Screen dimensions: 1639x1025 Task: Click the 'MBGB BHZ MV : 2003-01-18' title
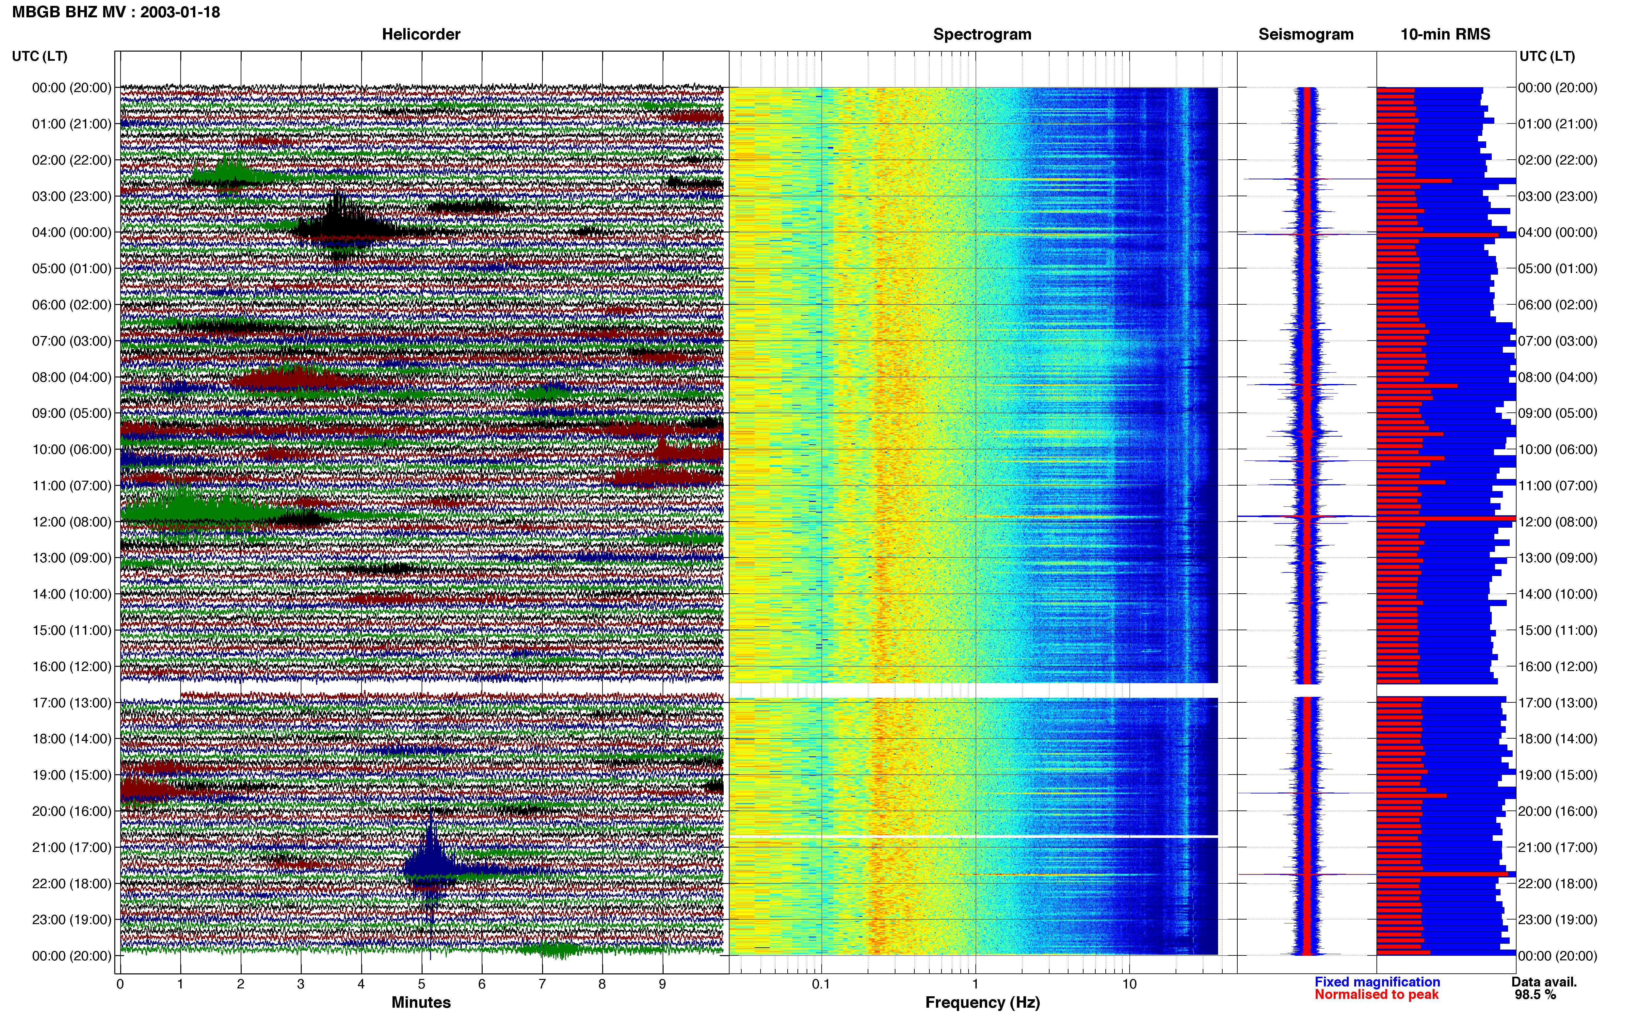pyautogui.click(x=116, y=12)
